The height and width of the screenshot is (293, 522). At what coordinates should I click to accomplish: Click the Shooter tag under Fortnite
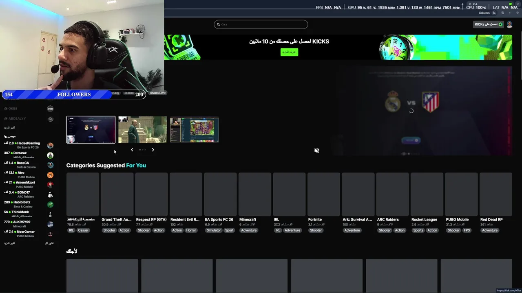pos(316,230)
